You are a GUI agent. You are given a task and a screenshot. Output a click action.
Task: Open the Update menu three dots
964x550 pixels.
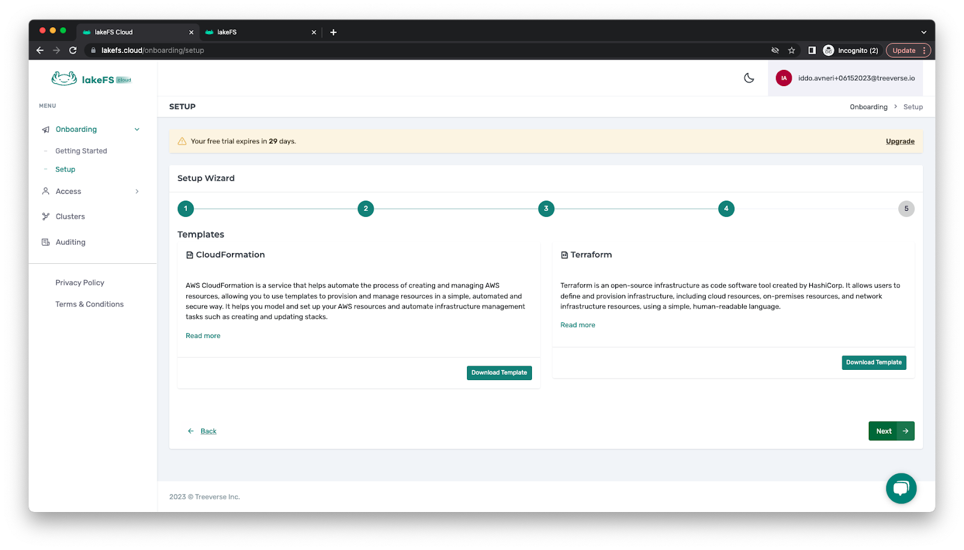[924, 51]
